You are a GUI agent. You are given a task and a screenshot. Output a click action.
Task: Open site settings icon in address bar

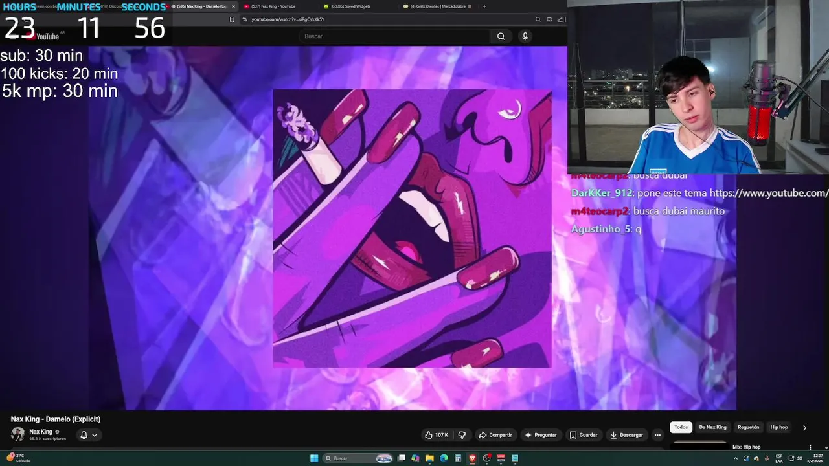[x=245, y=19]
